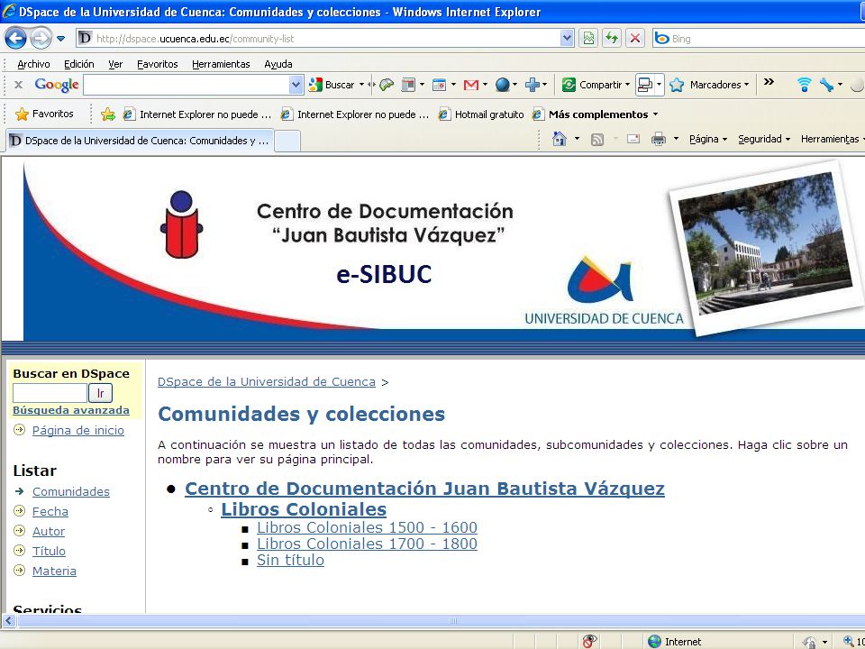Open Comunidades in the Listar sidebar
865x649 pixels.
click(70, 492)
